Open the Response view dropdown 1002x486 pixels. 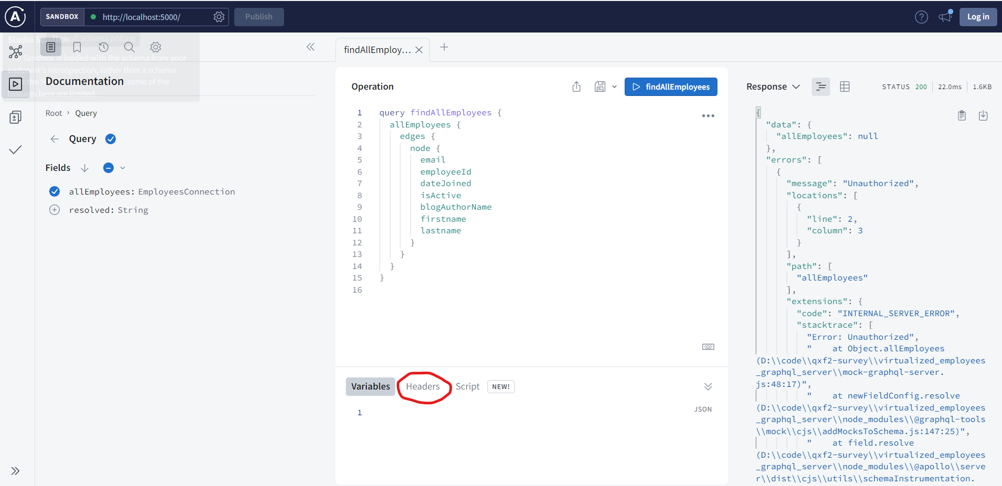click(x=796, y=87)
